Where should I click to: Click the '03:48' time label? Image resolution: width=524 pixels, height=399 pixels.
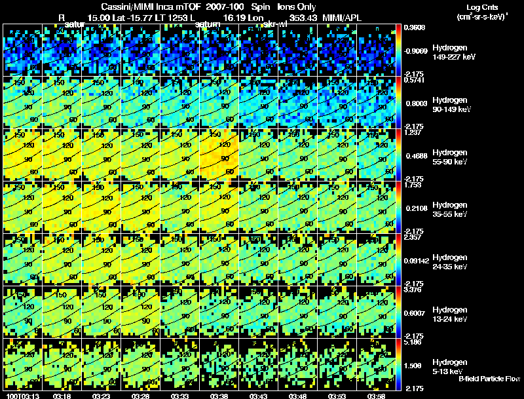point(297,396)
